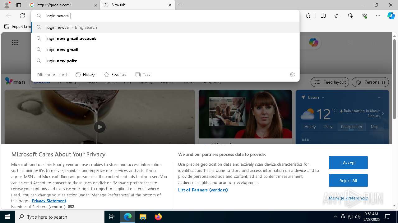Open the volume tray icon
Viewport: 398px width, 223px height.
coord(358,217)
